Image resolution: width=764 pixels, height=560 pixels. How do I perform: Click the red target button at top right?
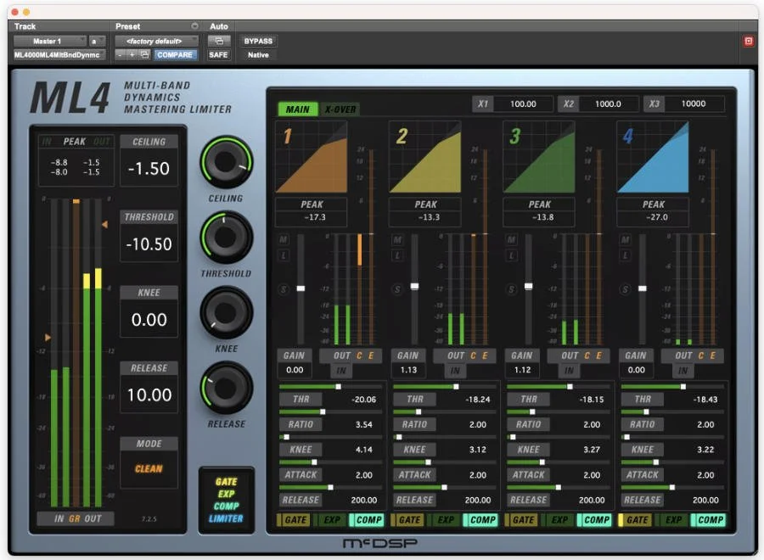coord(749,42)
